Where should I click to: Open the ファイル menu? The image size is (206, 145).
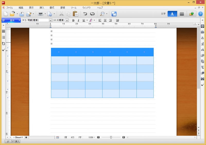click(x=9, y=8)
